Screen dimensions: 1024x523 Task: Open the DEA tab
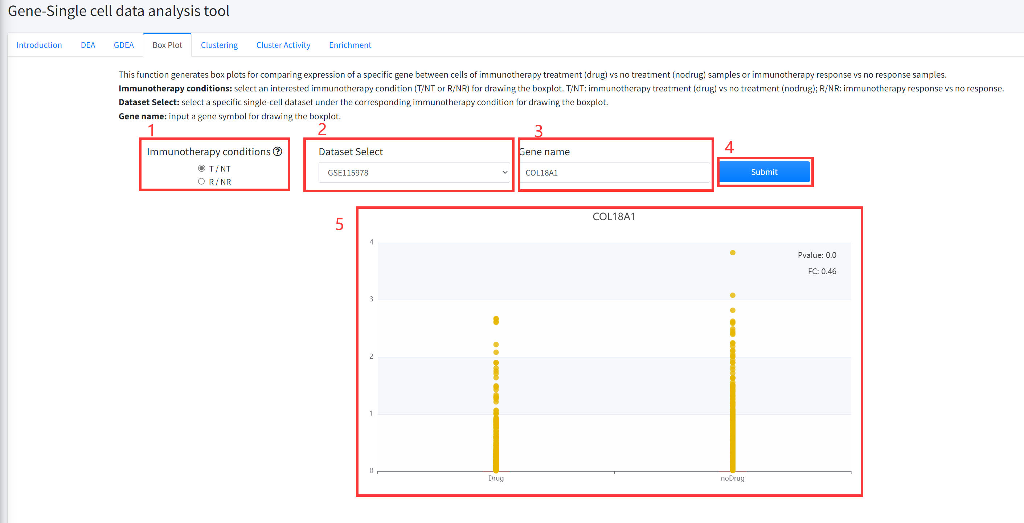click(x=88, y=45)
